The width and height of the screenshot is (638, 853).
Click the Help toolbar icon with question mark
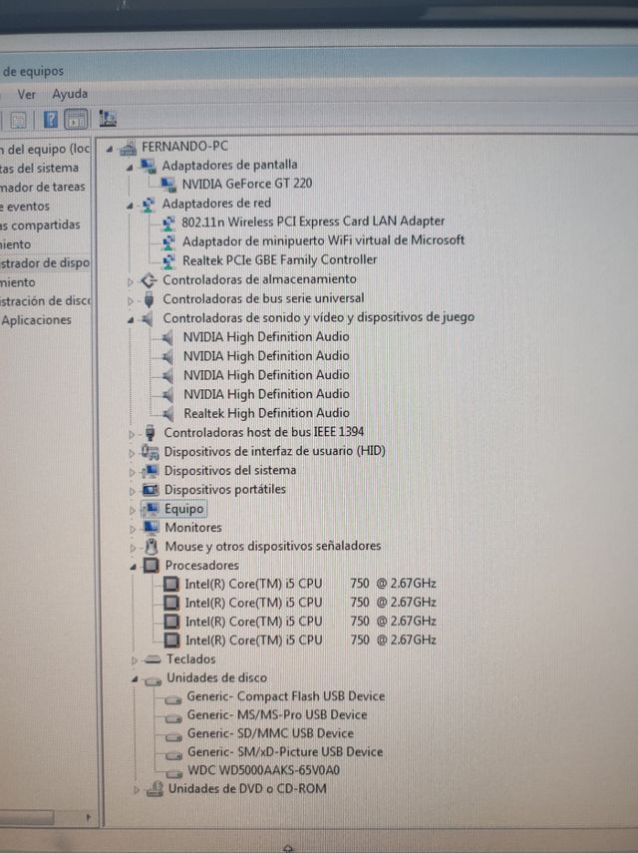(51, 119)
